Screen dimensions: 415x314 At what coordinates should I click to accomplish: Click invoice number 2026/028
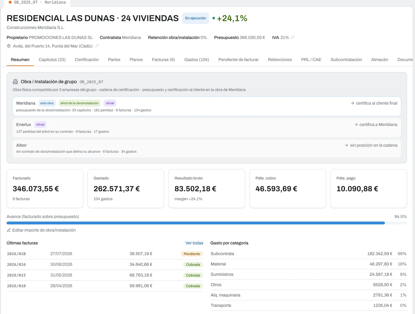pos(16,254)
